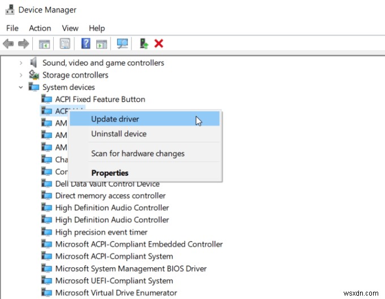385x299 pixels.
Task: Click the Scan for hardware changes monitor icon
Action: [122, 44]
